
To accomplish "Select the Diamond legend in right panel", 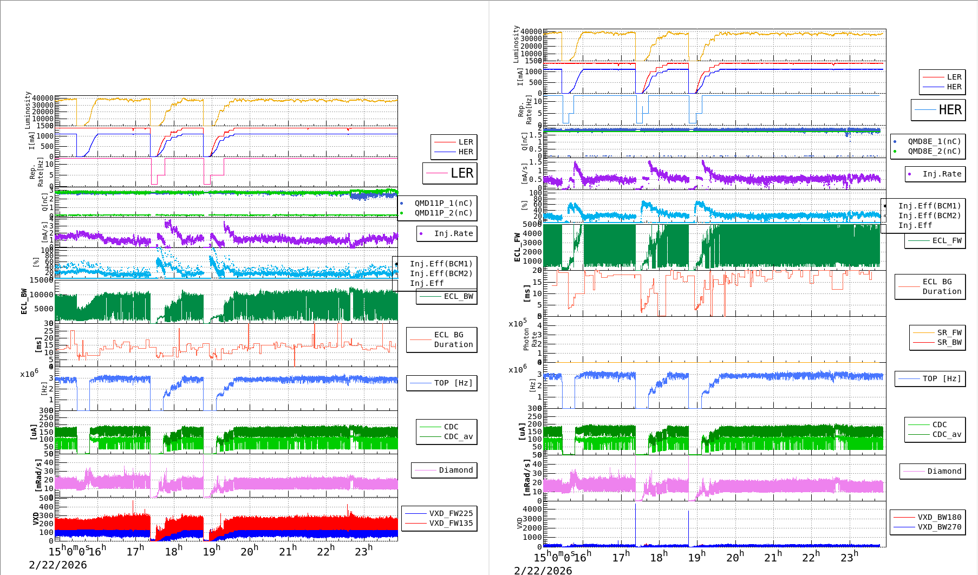I will (x=944, y=471).
